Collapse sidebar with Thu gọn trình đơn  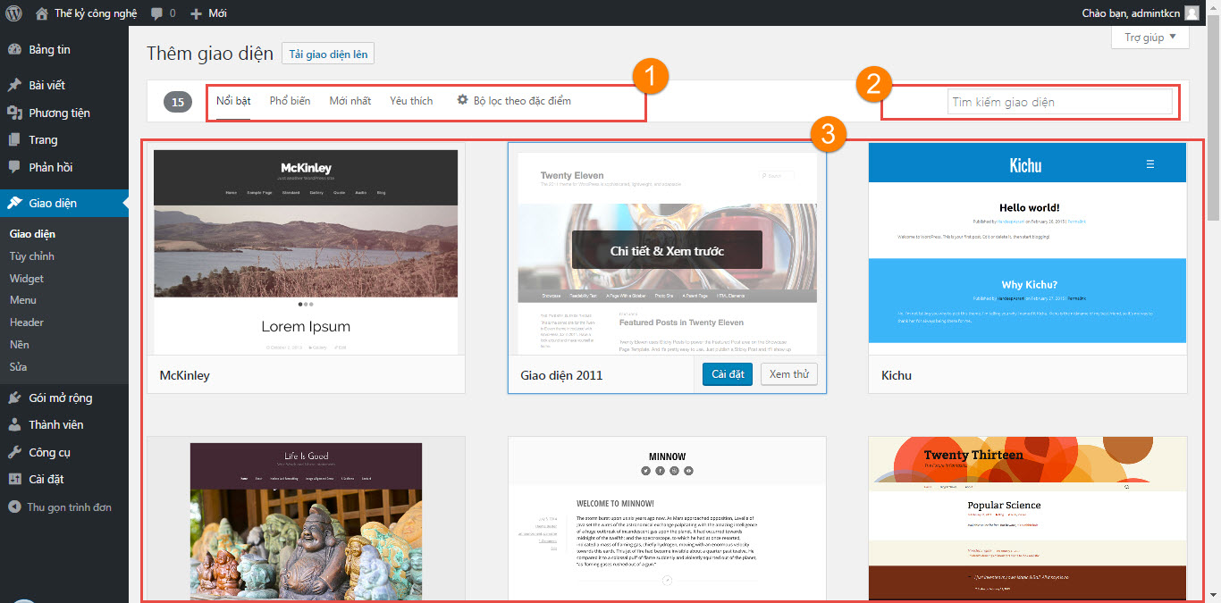[60, 507]
